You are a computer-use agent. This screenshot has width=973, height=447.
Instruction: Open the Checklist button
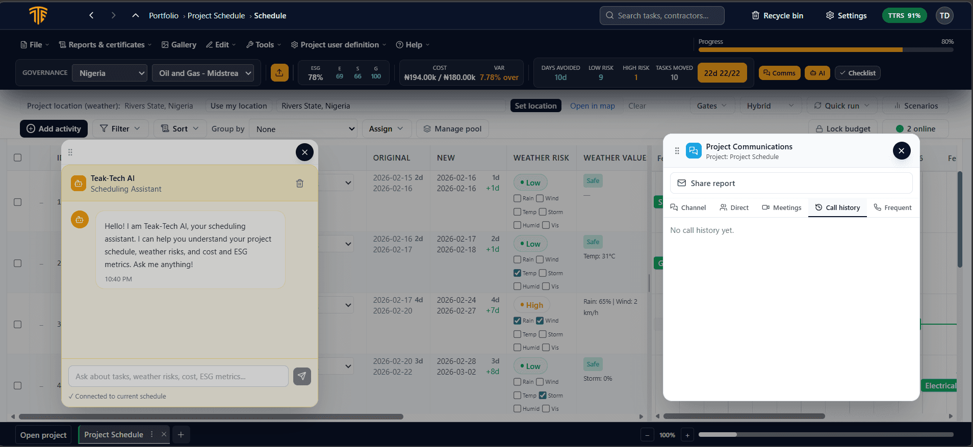click(857, 73)
